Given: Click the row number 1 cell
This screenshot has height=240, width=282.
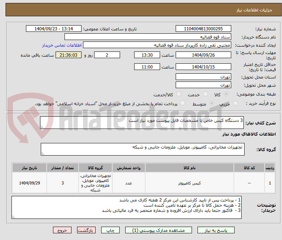Looking at the screenshot, I should (270, 183).
